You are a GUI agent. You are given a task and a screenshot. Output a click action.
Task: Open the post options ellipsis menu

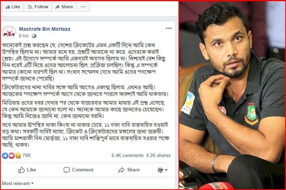pos(169,28)
